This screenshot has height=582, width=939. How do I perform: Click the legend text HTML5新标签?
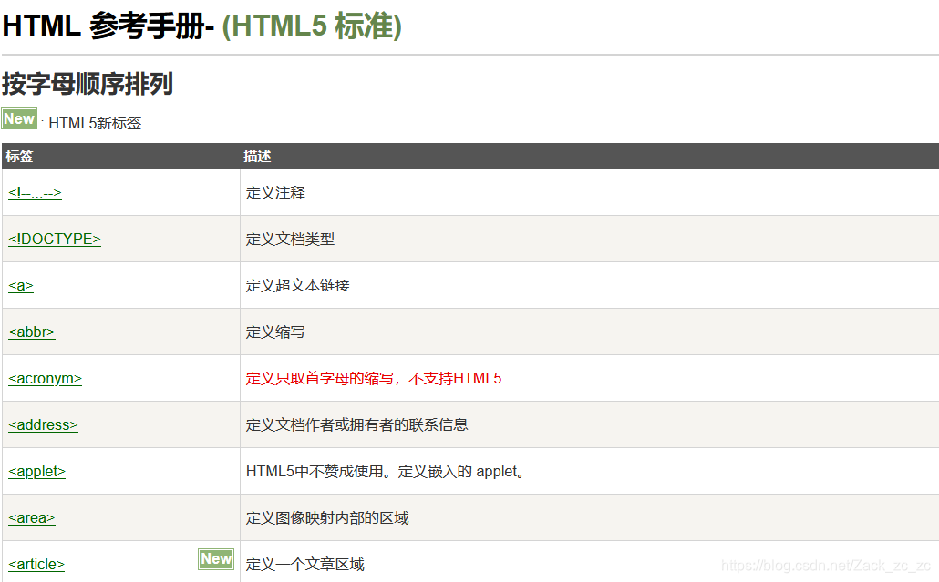pos(95,123)
